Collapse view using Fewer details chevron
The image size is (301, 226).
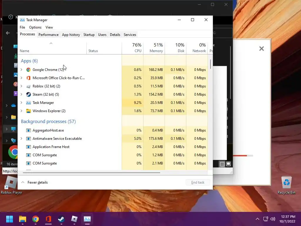tap(23, 182)
